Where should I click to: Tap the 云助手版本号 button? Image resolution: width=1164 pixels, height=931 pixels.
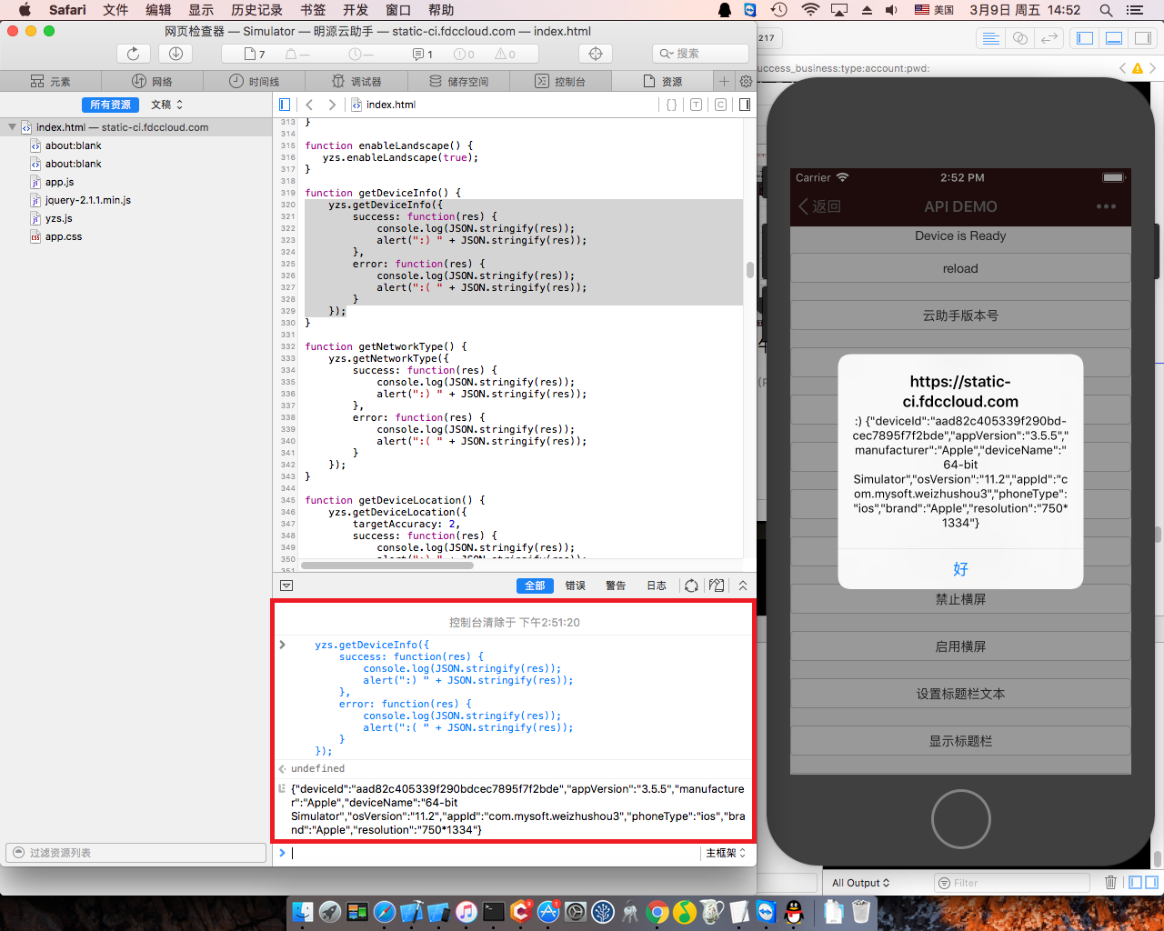coord(960,315)
